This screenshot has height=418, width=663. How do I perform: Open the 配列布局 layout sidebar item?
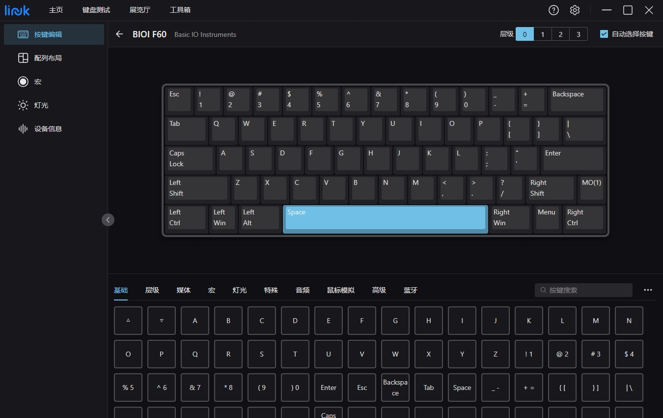(54, 58)
